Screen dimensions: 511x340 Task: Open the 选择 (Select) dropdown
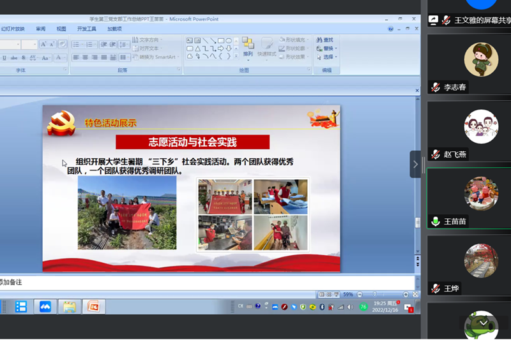pos(328,57)
